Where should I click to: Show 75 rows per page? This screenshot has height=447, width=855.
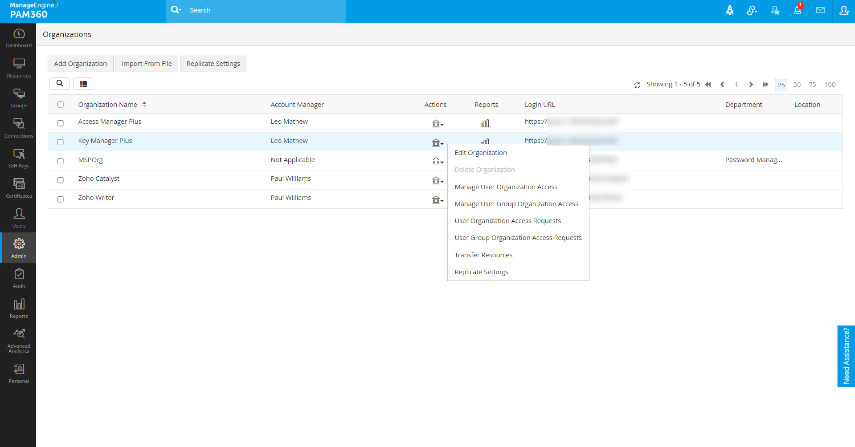click(813, 85)
